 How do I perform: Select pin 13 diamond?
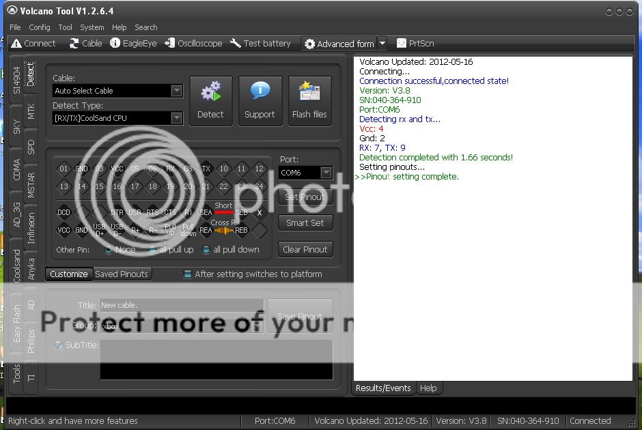click(x=64, y=186)
